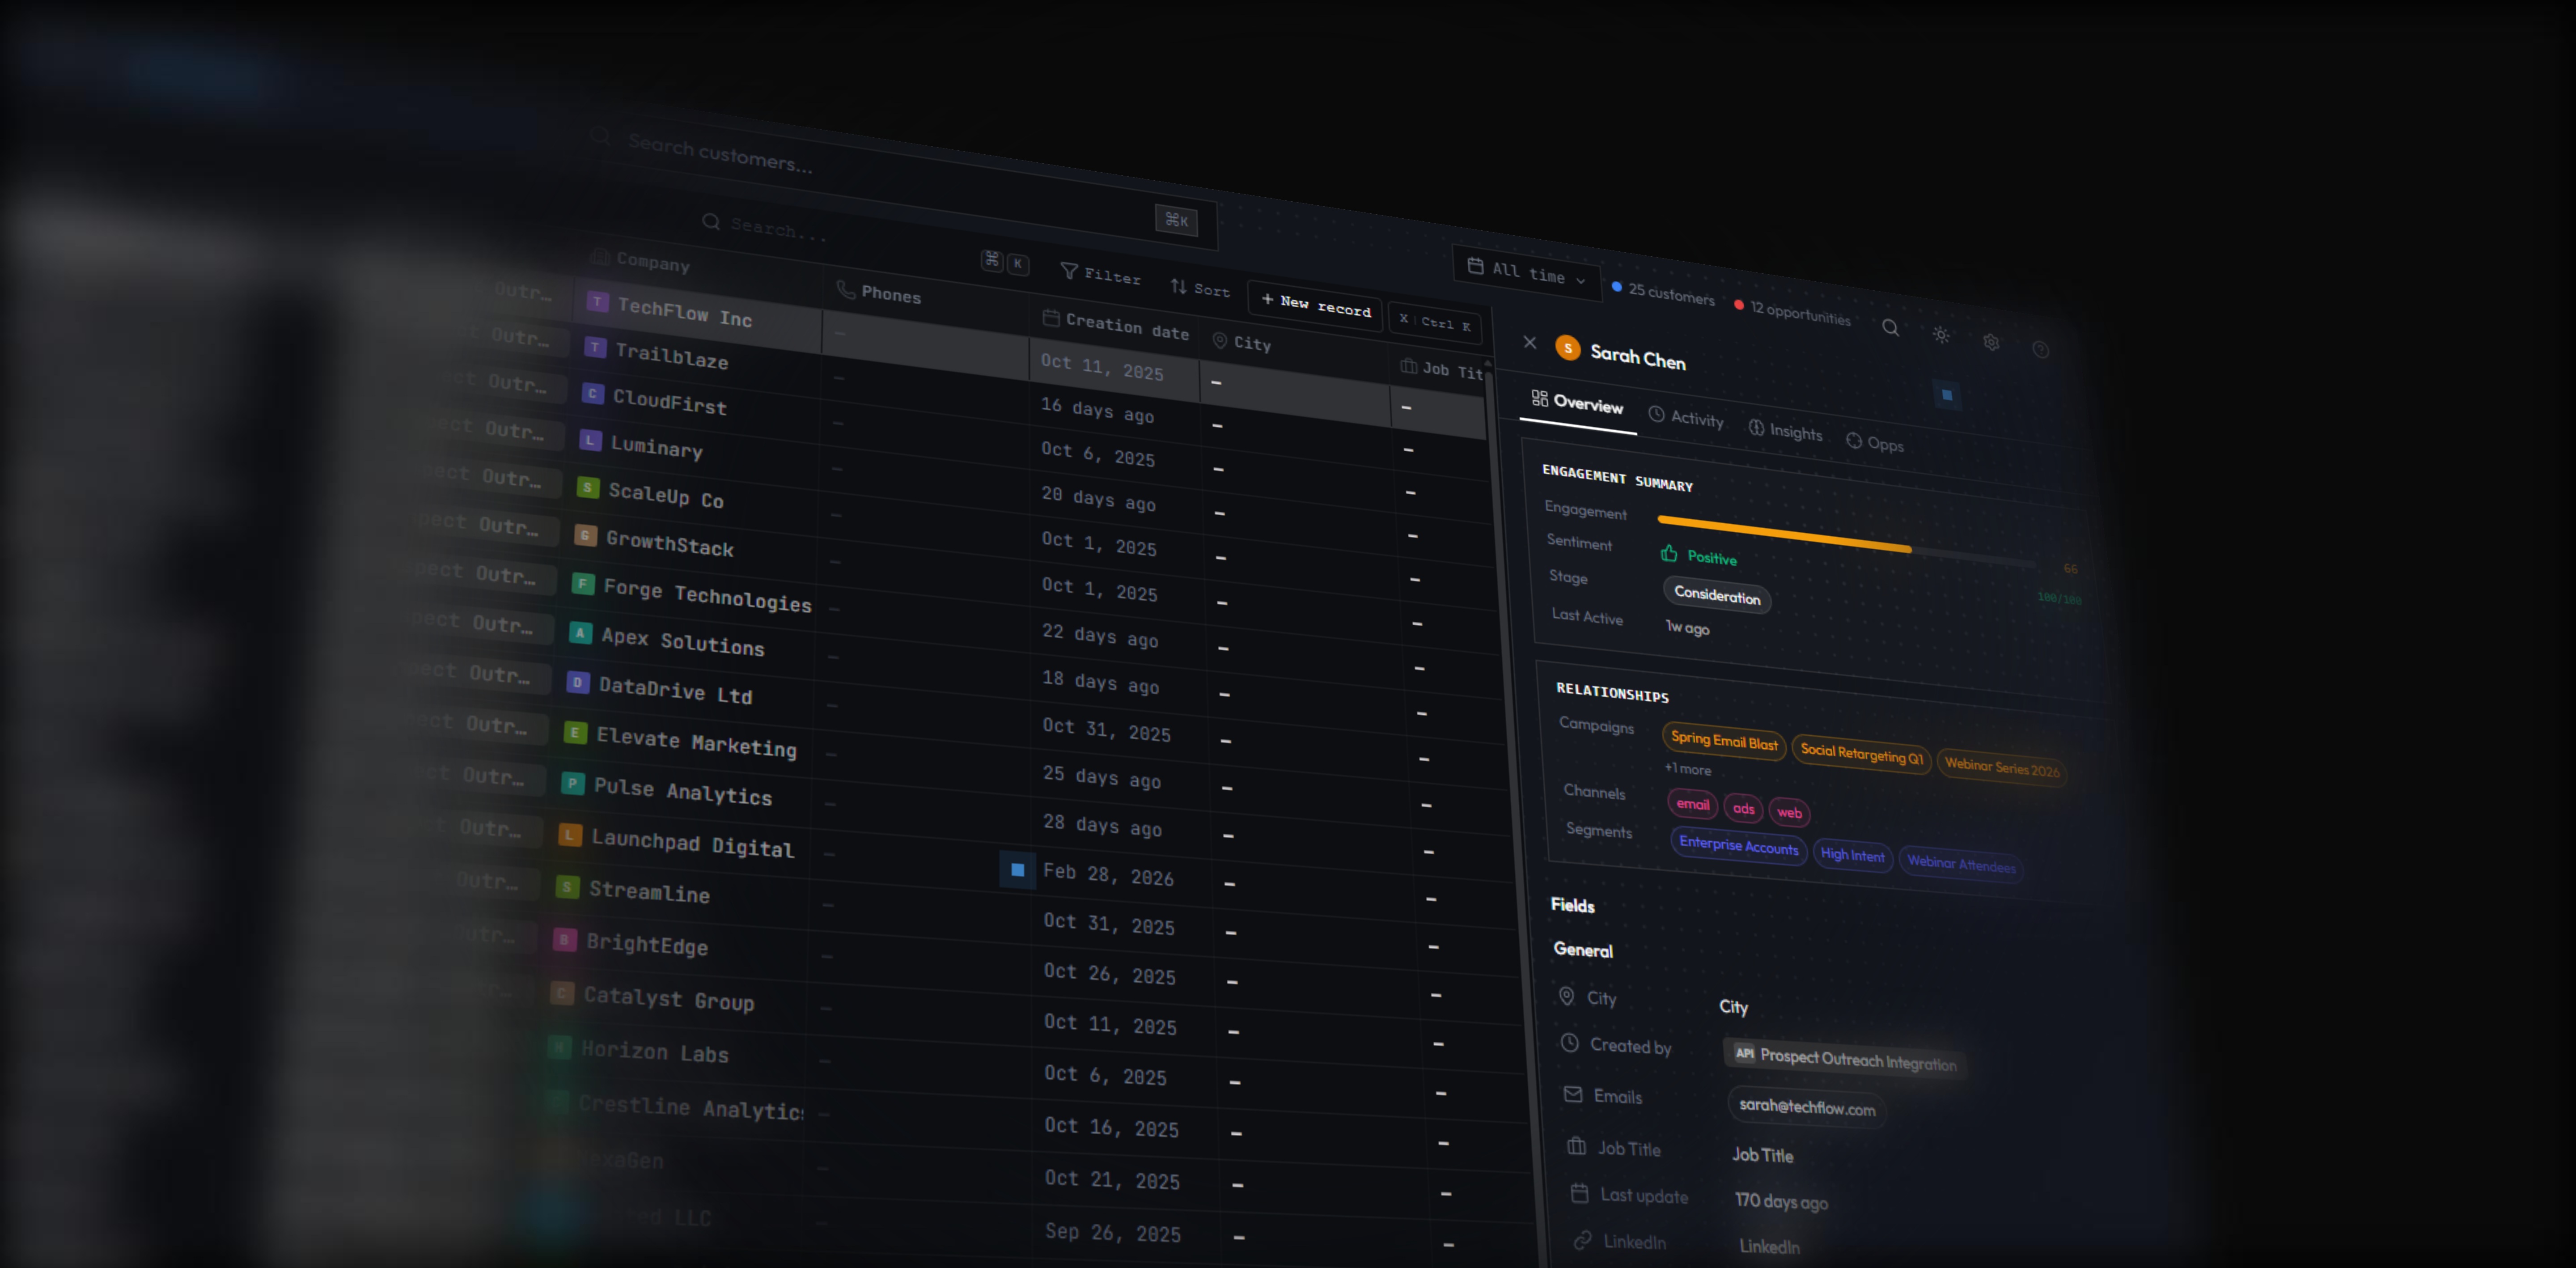Expand the +1 more campaigns link

[x=1688, y=769]
